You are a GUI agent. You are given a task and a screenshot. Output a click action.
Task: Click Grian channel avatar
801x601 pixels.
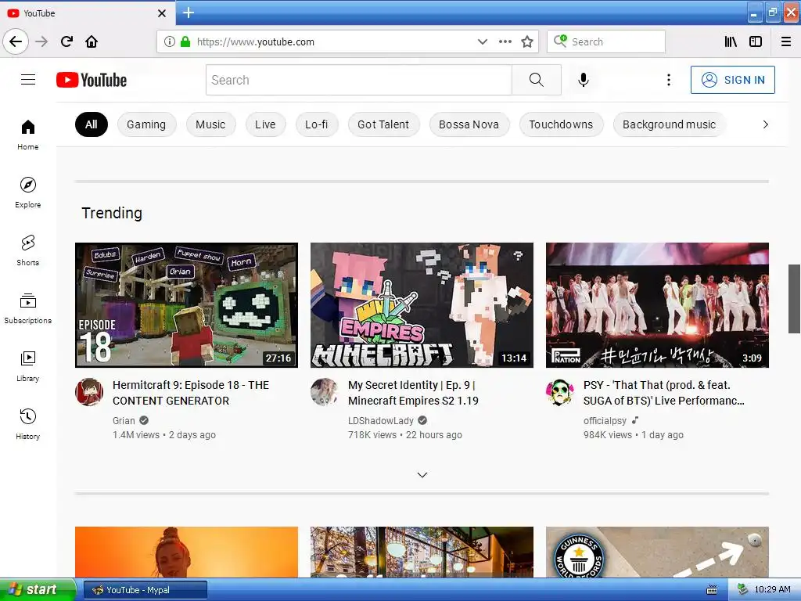click(x=89, y=392)
